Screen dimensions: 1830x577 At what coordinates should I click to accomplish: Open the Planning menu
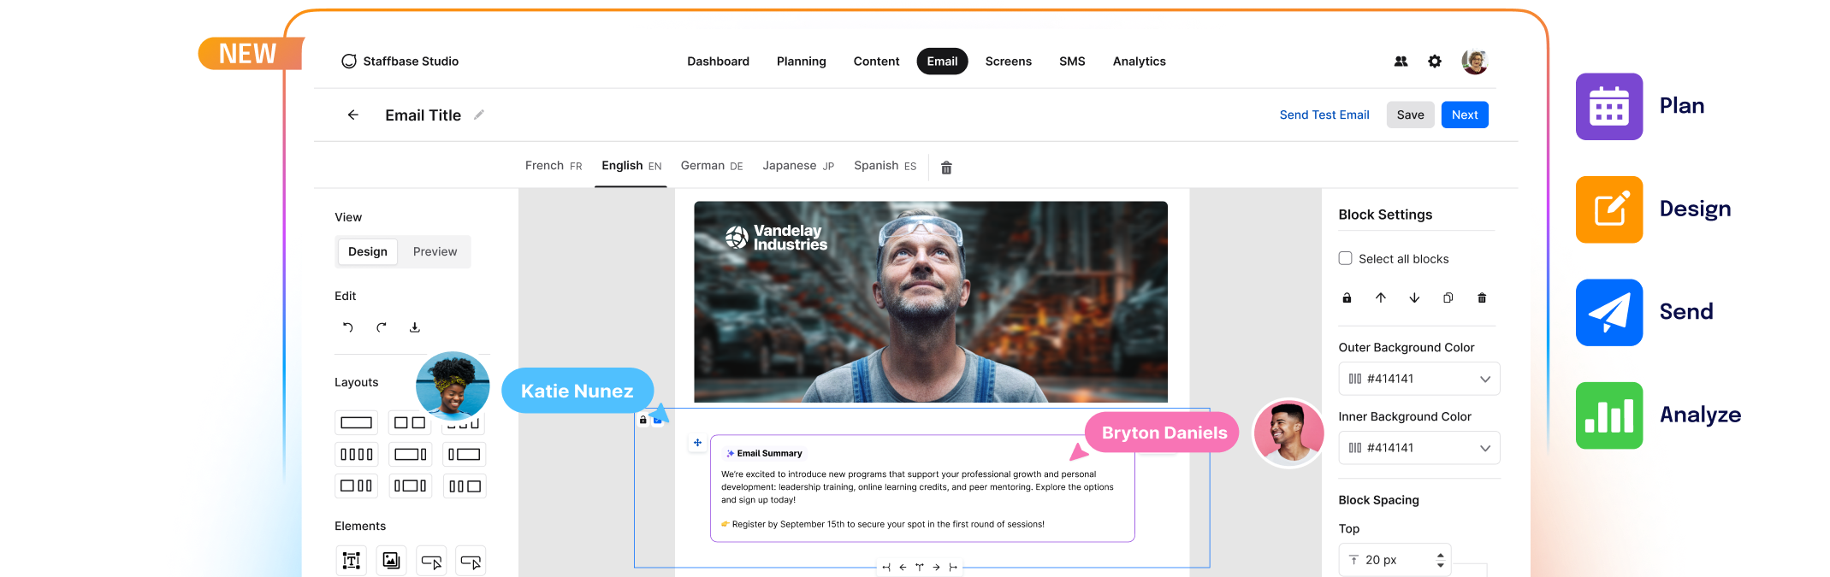(801, 62)
